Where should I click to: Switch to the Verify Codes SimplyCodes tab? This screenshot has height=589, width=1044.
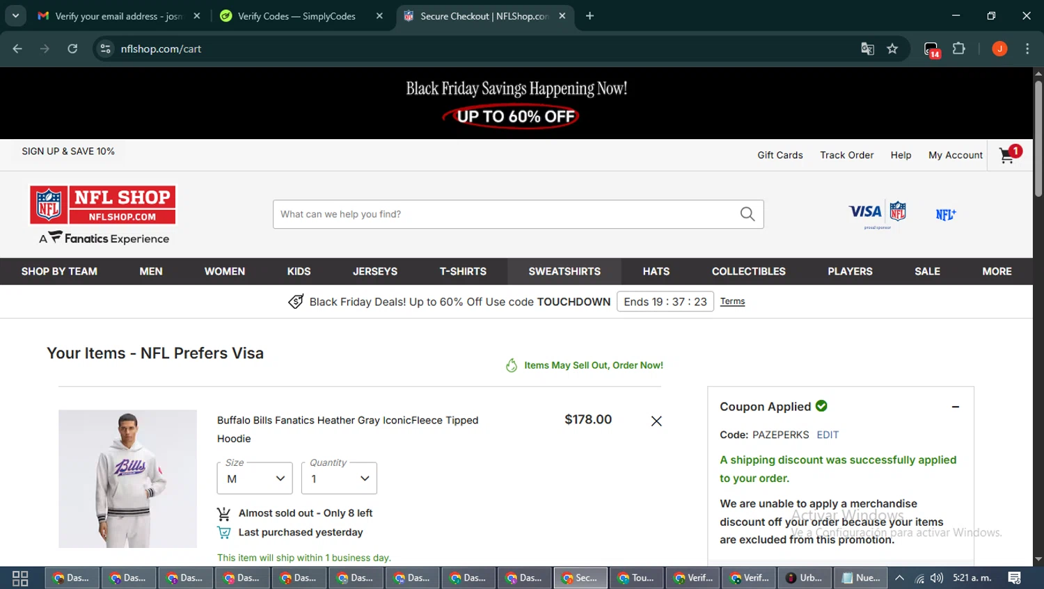pos(296,16)
